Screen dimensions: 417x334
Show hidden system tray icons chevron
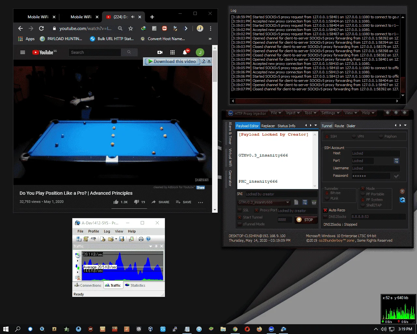[x=376, y=329]
